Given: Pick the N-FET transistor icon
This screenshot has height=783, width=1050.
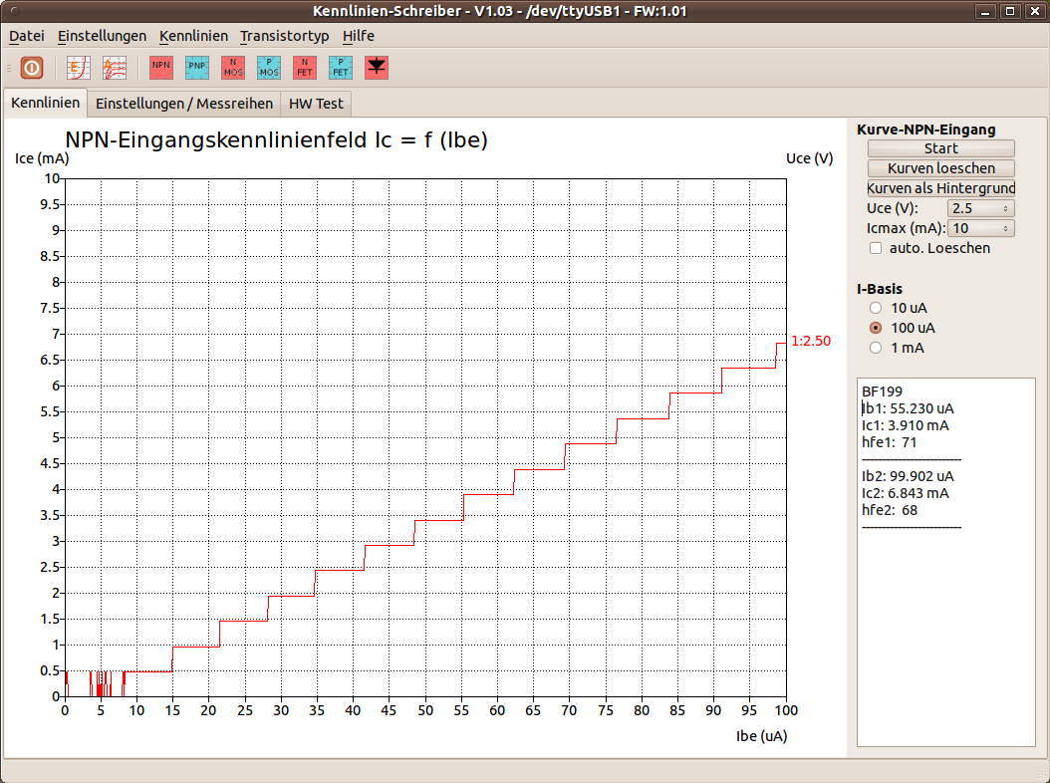Looking at the screenshot, I should (304, 68).
